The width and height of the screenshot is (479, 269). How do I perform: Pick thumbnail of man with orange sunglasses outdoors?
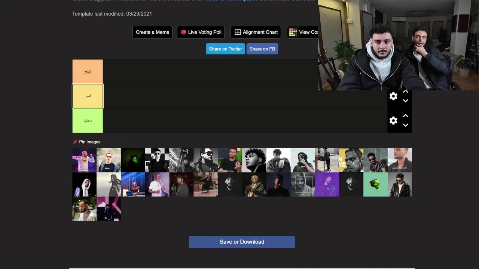click(x=109, y=160)
